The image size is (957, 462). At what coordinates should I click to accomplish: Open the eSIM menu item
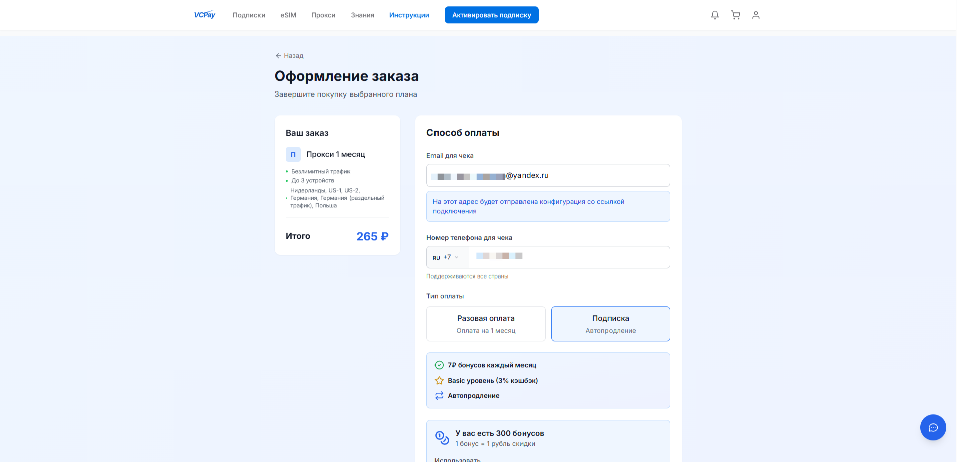point(288,15)
